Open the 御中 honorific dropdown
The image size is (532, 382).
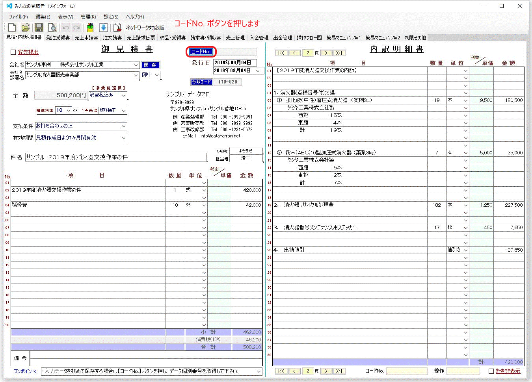pyautogui.click(x=156, y=75)
